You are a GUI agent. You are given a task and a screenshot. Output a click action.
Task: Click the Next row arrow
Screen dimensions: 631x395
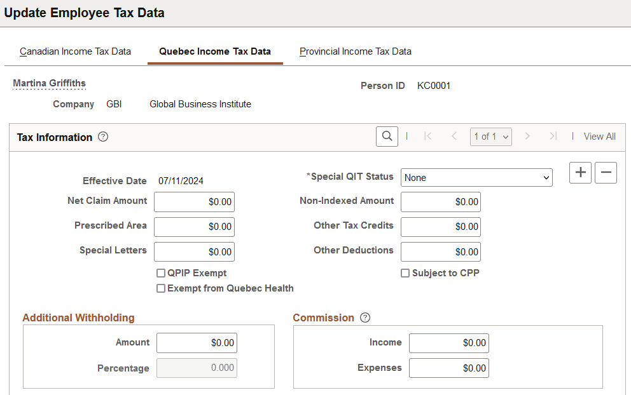pyautogui.click(x=527, y=136)
